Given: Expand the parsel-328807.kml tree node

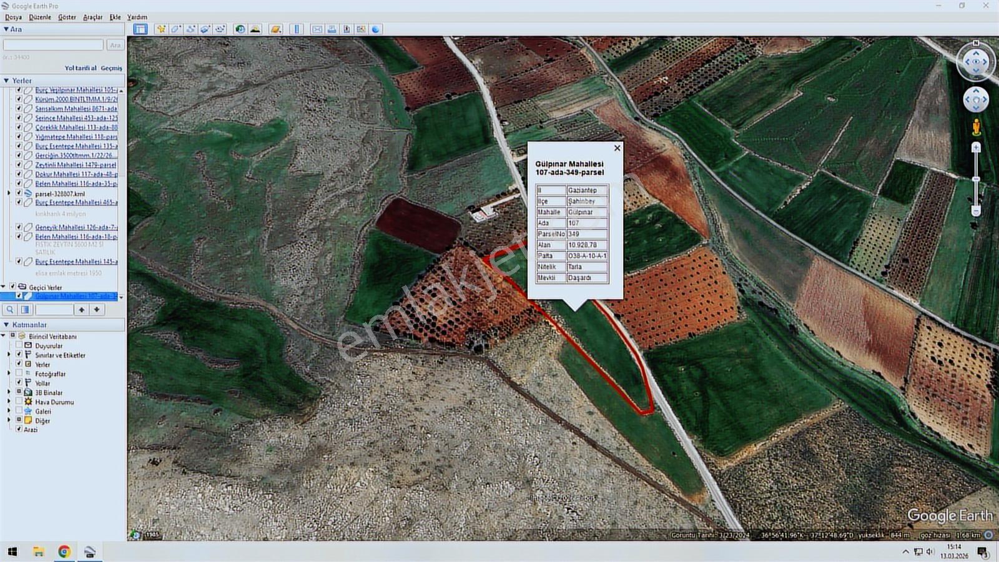Looking at the screenshot, I should (x=9, y=194).
